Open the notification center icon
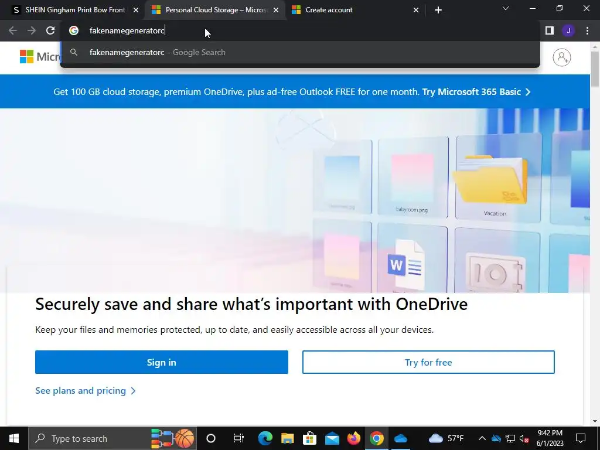 coord(581,438)
